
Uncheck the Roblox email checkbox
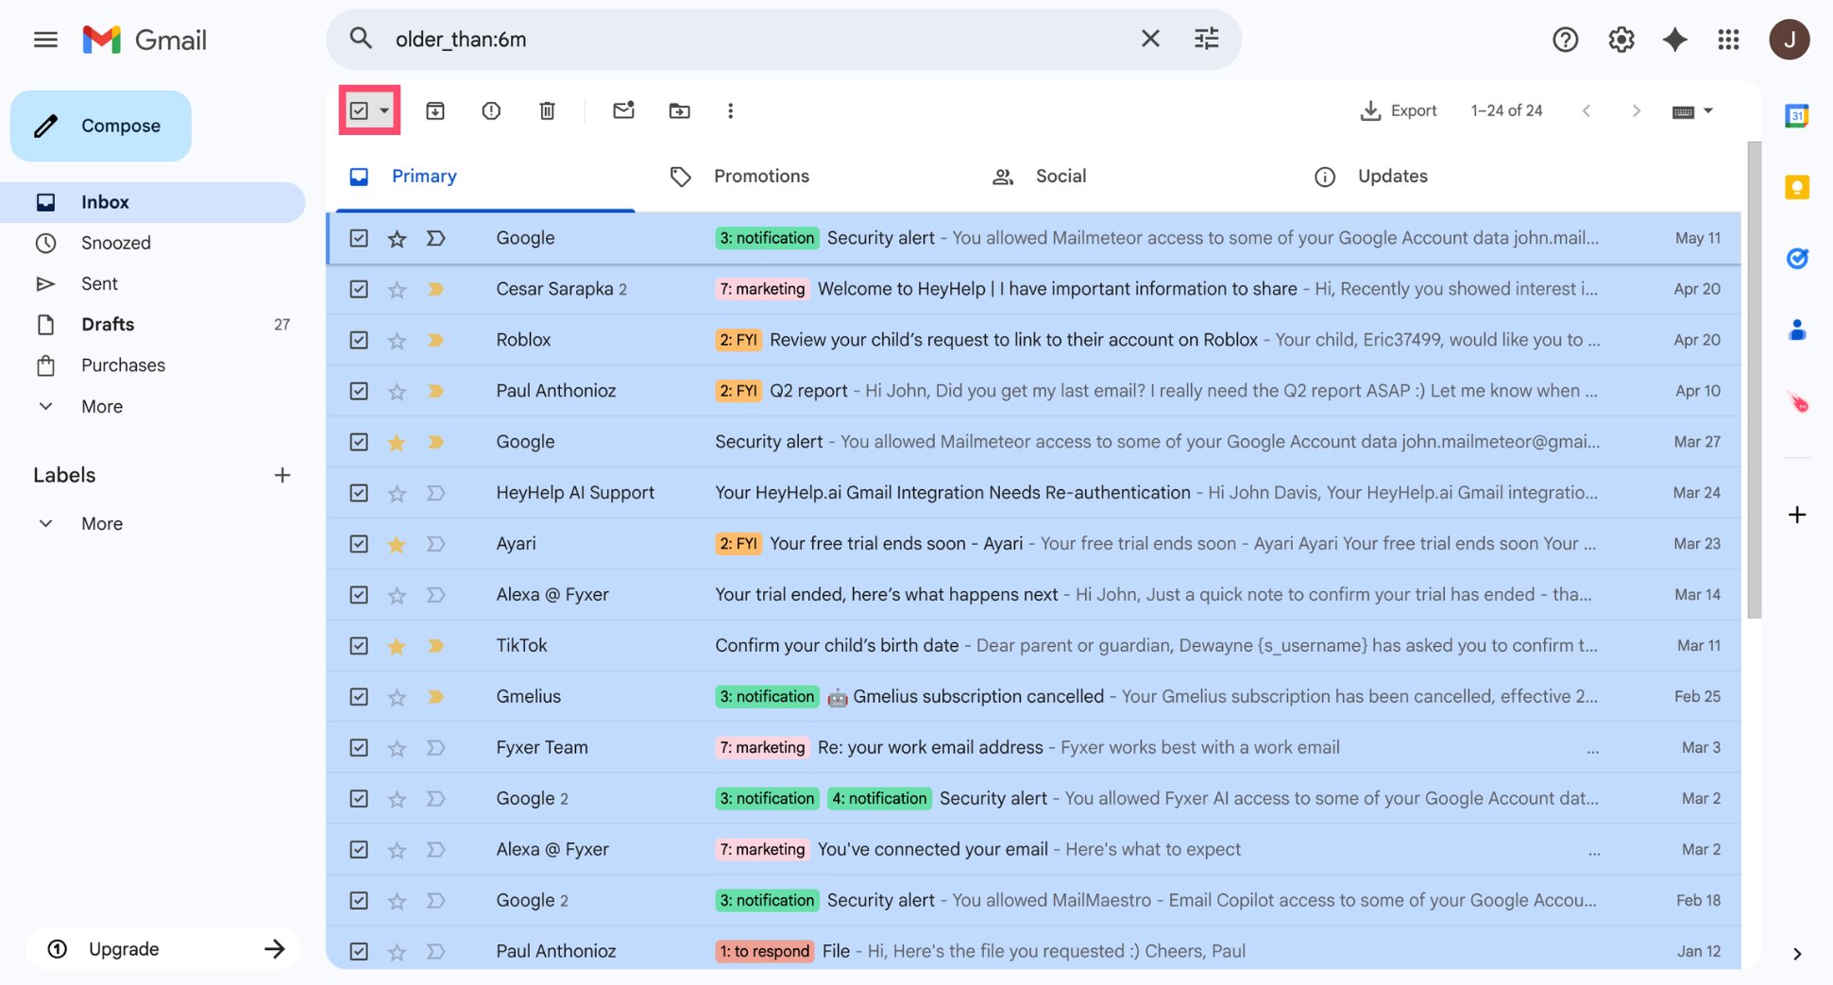click(359, 340)
